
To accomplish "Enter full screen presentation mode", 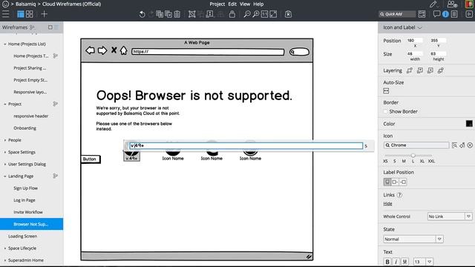I will (x=469, y=14).
